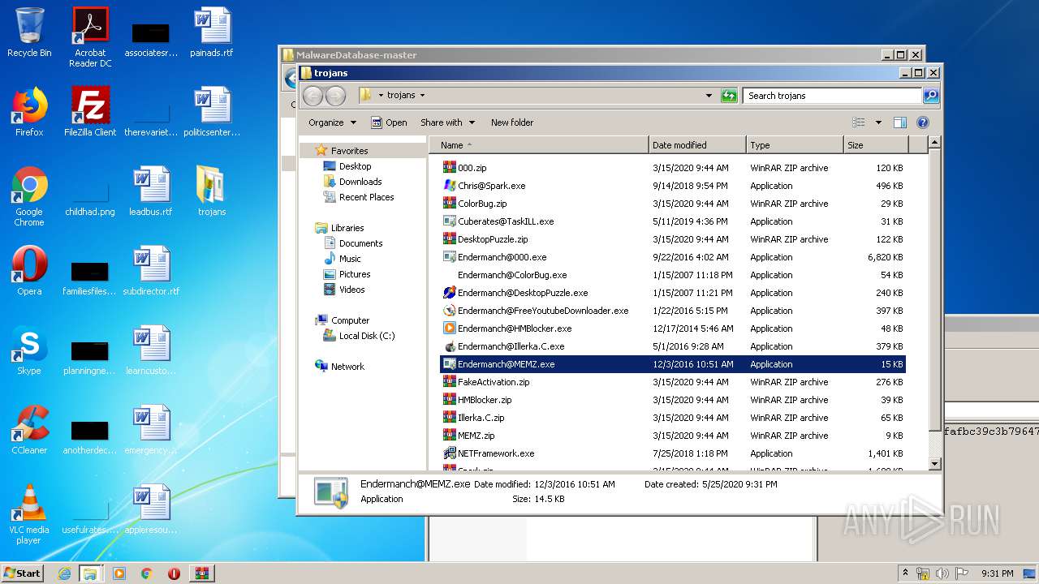Select Cuberates@TaskILL.exe file

pos(672,221)
